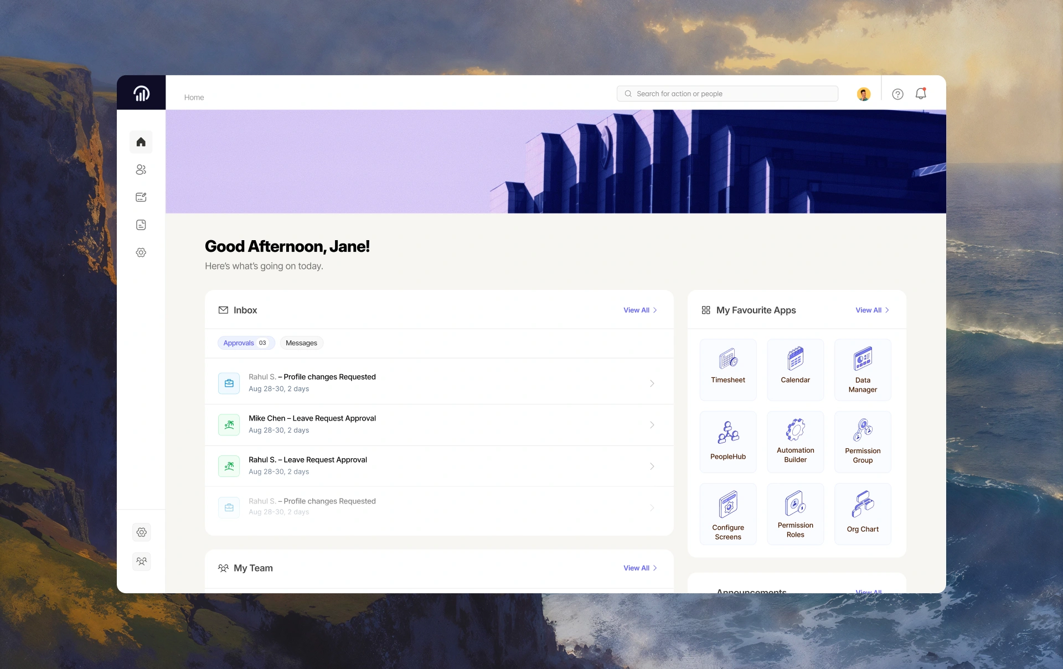The height and width of the screenshot is (669, 1063).
Task: Click the team icon at sidebar bottom
Action: coord(141,561)
